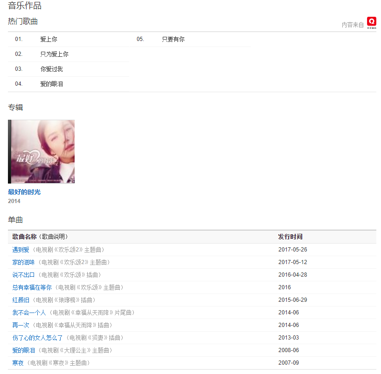Click the single 家的滋味 link

pyautogui.click(x=23, y=262)
